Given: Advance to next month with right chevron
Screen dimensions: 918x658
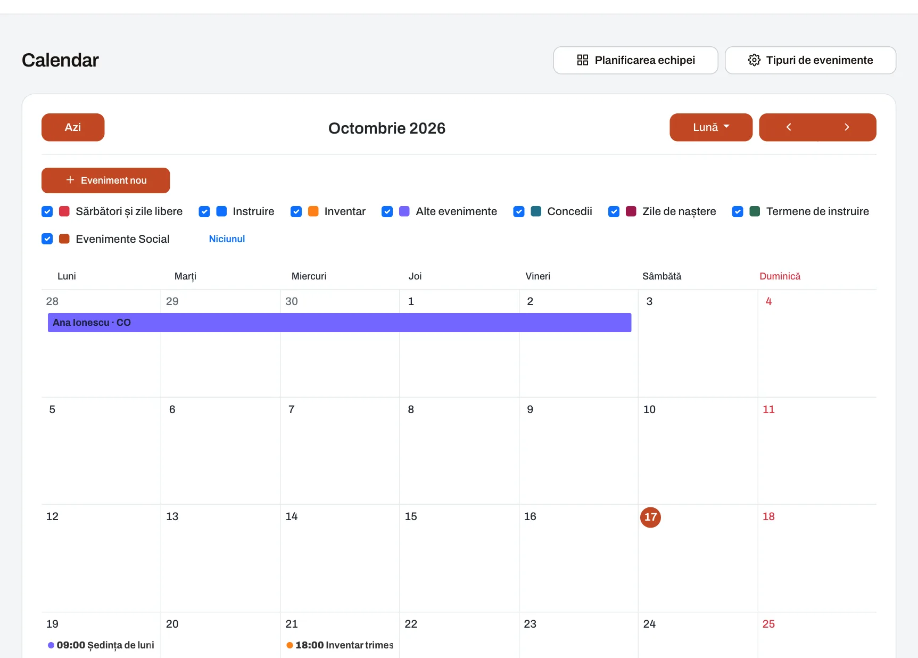Looking at the screenshot, I should (x=847, y=127).
